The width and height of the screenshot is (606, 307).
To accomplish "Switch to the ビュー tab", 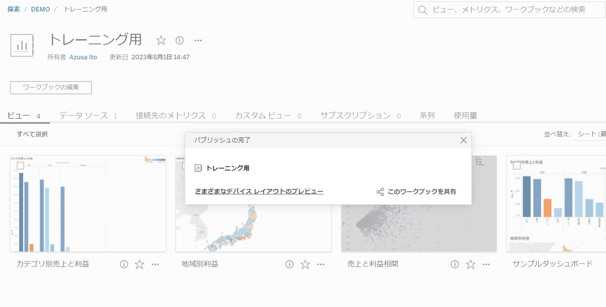I will click(x=24, y=116).
